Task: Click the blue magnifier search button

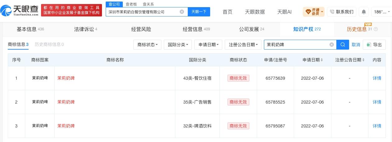Action: pos(343,45)
